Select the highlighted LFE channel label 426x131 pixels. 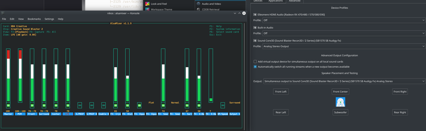pyautogui.click(x=68, y=114)
